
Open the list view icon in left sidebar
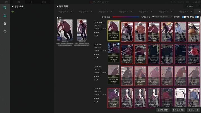tap(5, 8)
